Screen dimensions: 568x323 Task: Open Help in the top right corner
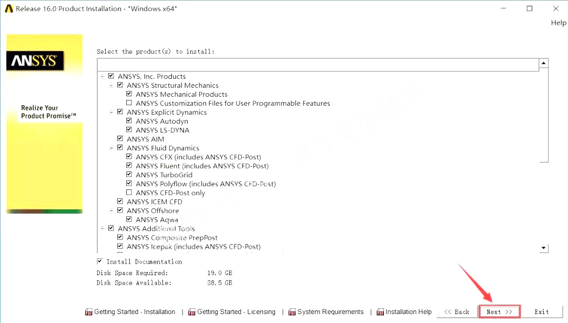[x=559, y=23]
